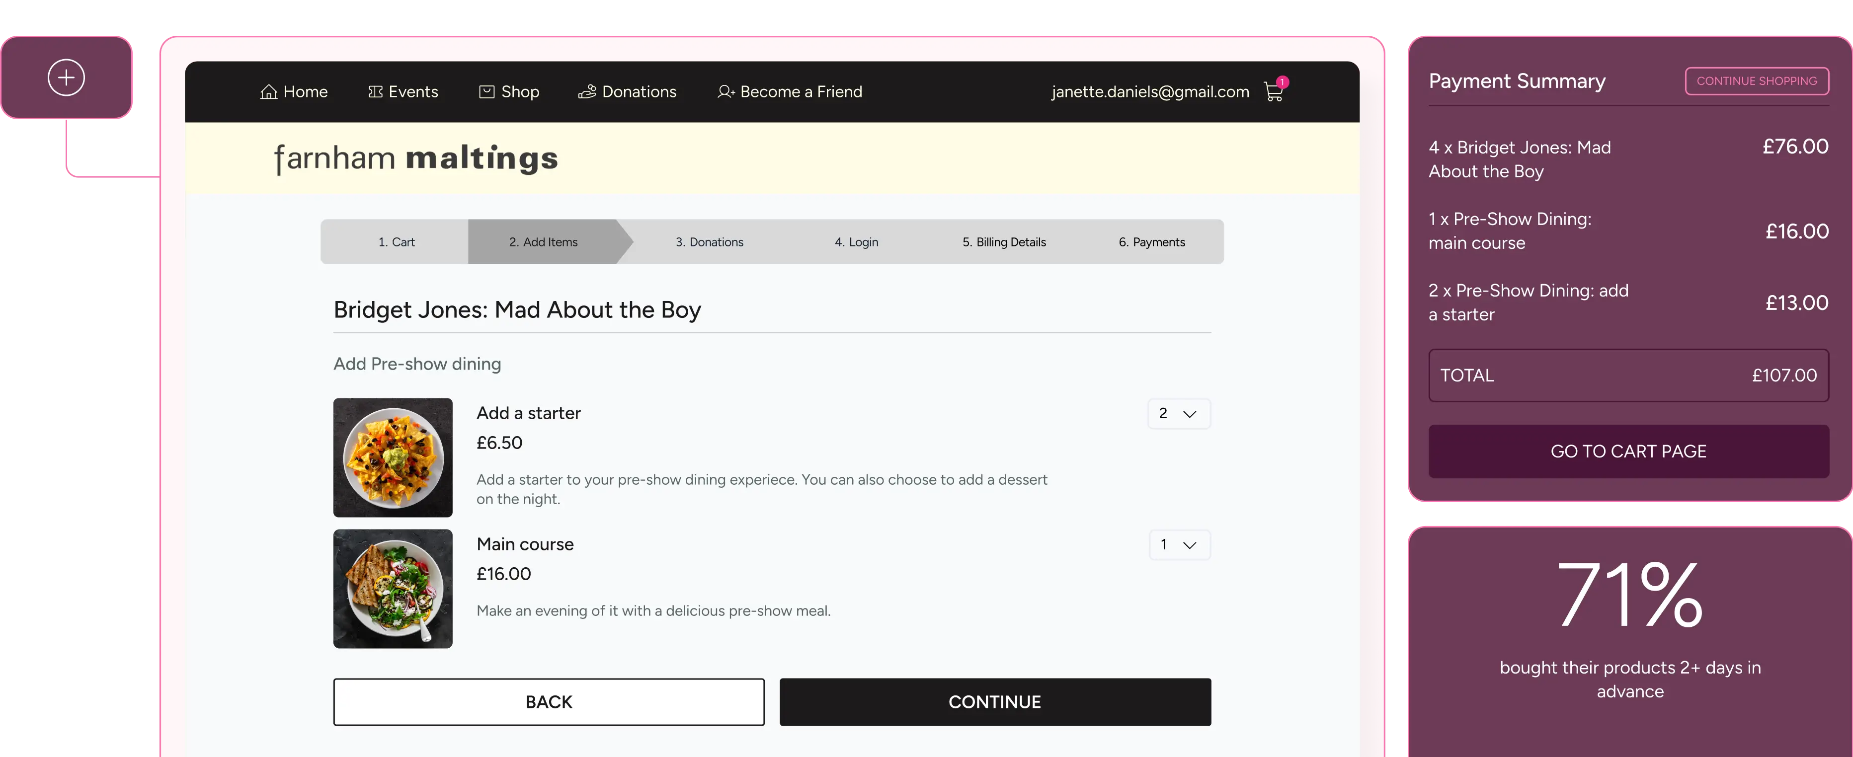Click the nachos starter thumbnail

click(393, 458)
